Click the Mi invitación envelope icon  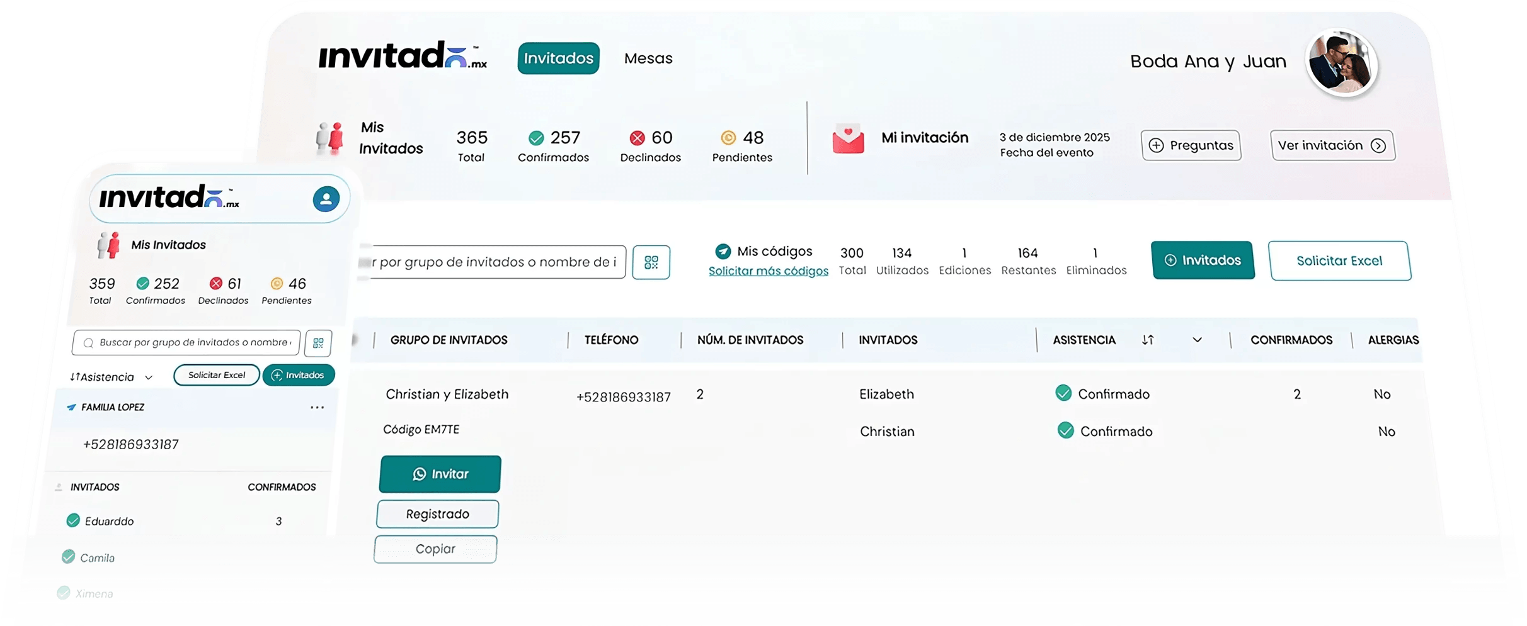point(848,138)
